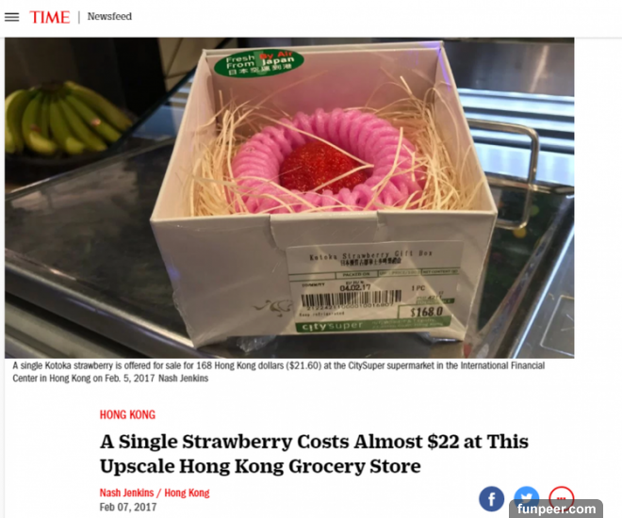This screenshot has width=622, height=518.
Task: Click the Feb 07, 2017 publish date
Action: point(128,507)
